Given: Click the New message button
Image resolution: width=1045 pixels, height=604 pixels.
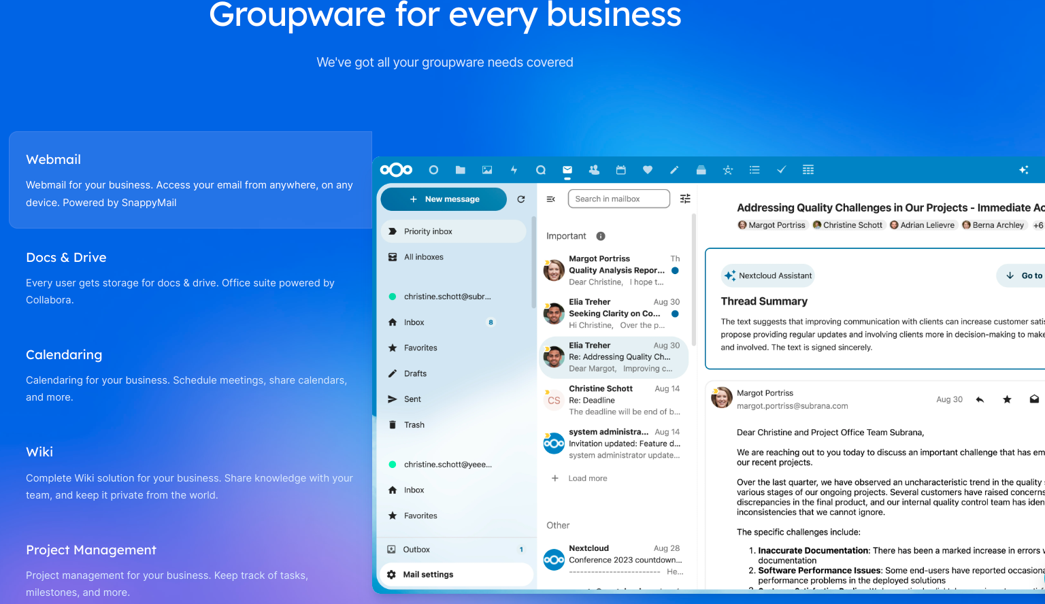Looking at the screenshot, I should pyautogui.click(x=444, y=199).
